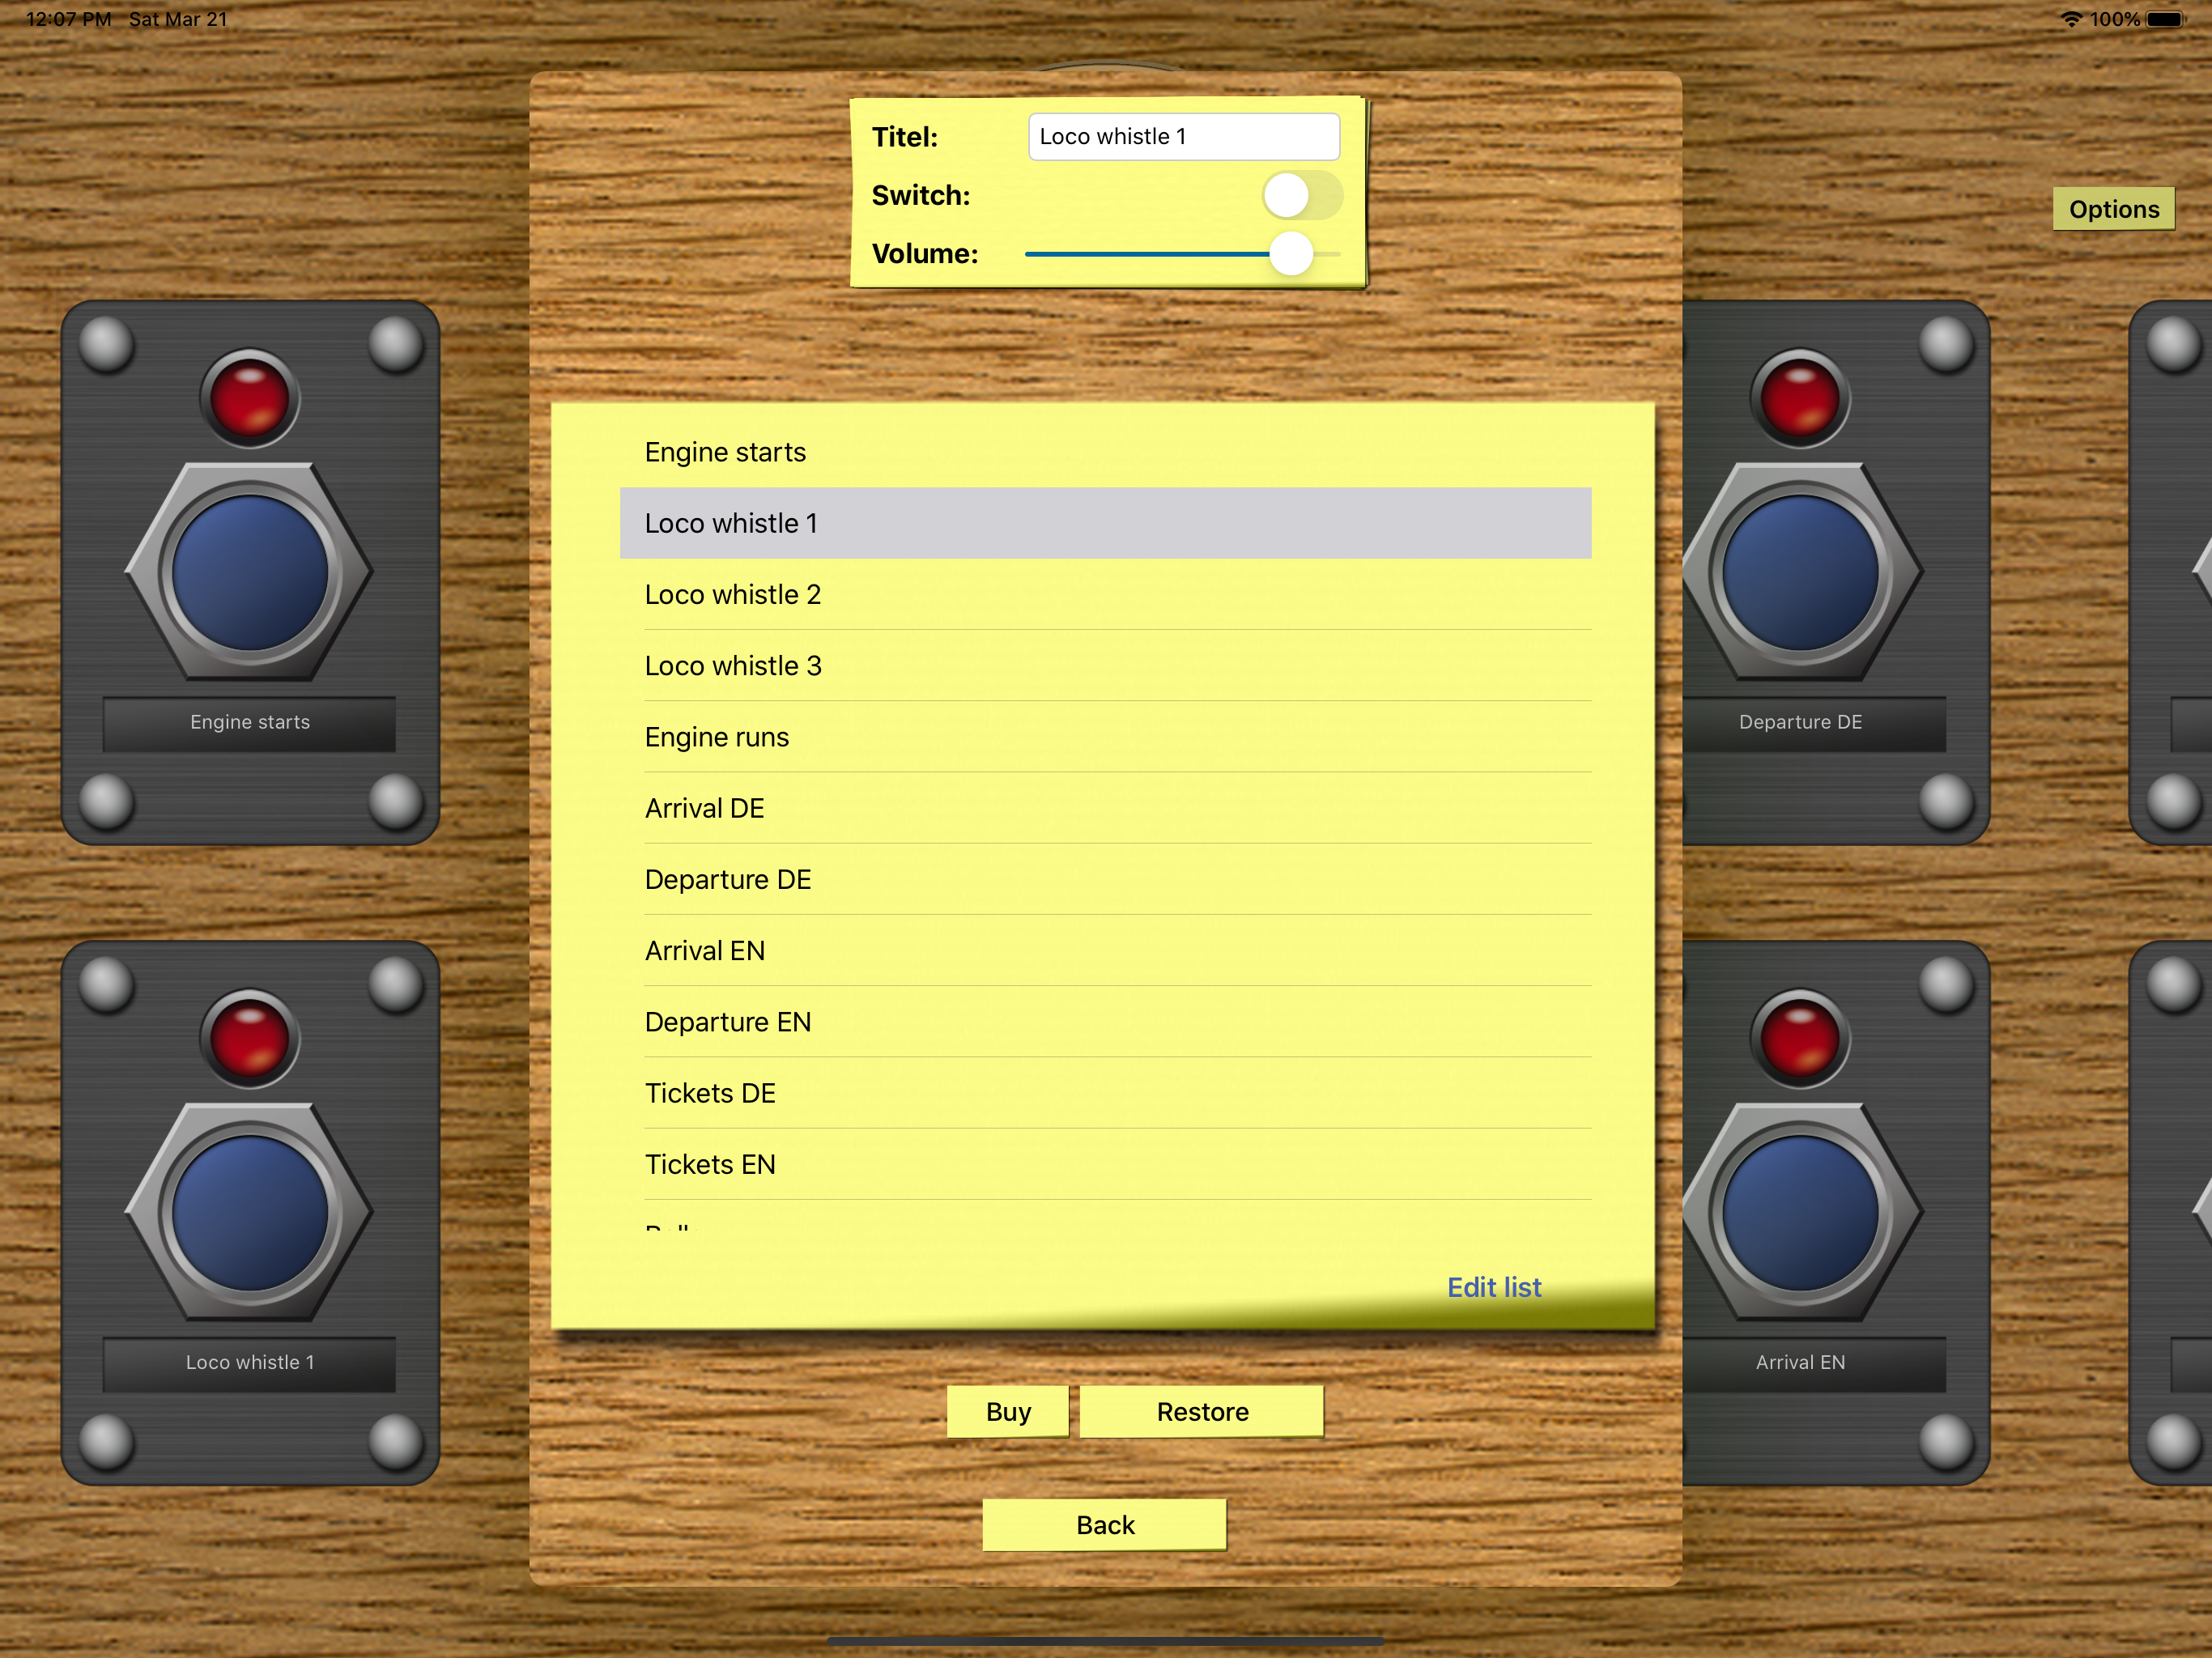Open the Options menu
The width and height of the screenshot is (2212, 1658).
(2113, 209)
